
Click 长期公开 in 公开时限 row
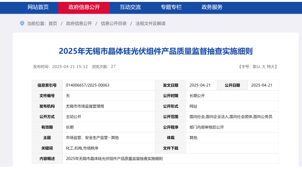[197, 96]
